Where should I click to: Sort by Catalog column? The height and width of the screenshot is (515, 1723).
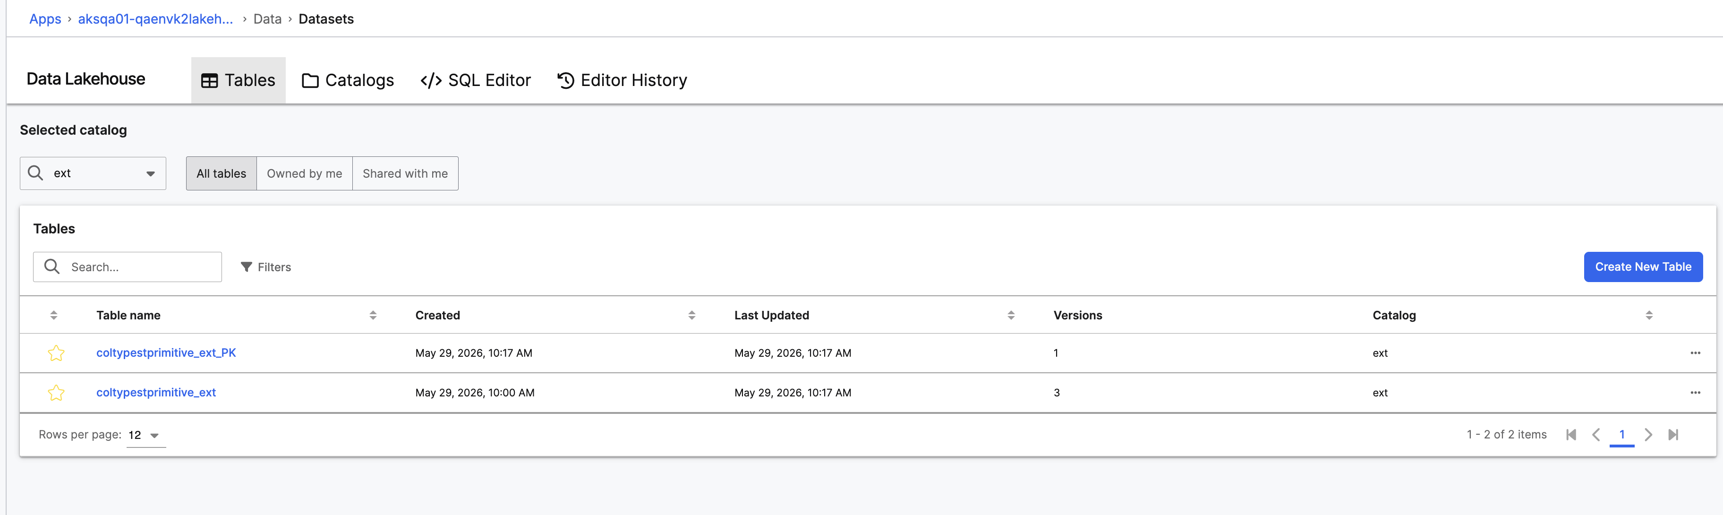1649,315
